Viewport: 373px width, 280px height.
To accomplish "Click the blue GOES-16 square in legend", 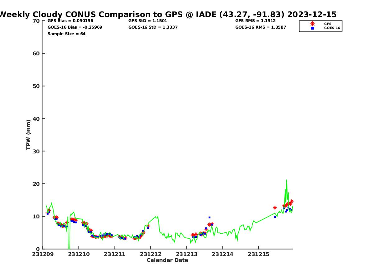I will click(x=312, y=28).
